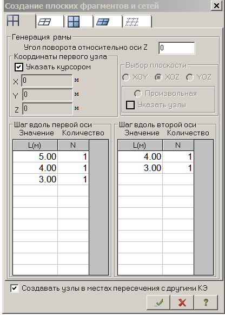225x315 pixels.
Task: Select the 'Произвольная' plane radio option
Action: 138,94
